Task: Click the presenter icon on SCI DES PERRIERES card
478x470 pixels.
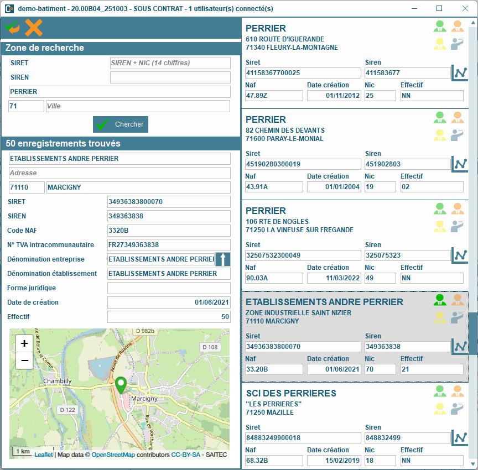Action: click(x=457, y=409)
